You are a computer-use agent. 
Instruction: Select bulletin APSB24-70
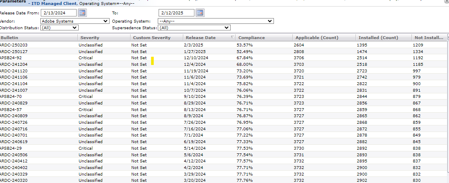click(11, 96)
